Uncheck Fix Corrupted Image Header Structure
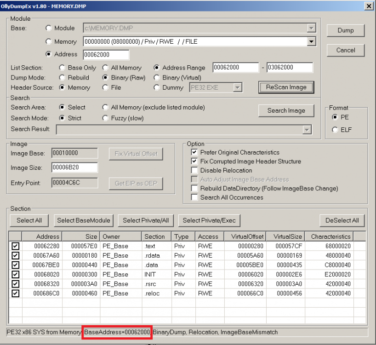Screen dimensions: 376x345 (x=194, y=161)
